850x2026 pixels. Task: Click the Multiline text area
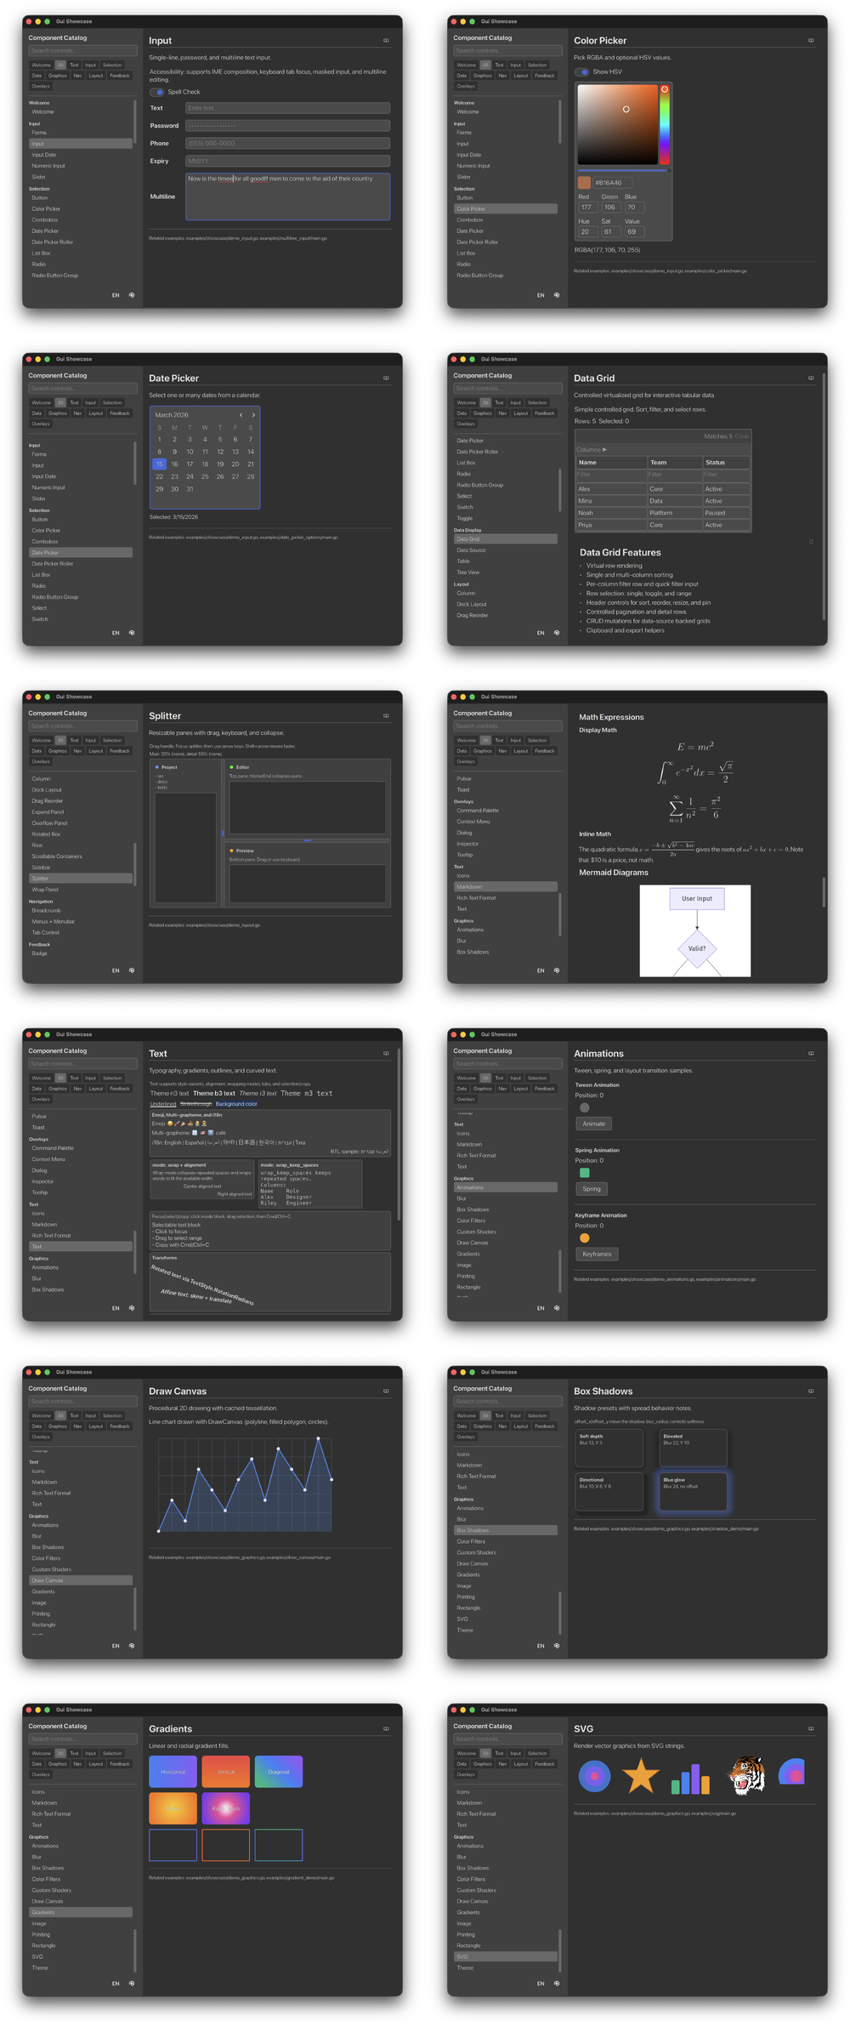click(287, 196)
